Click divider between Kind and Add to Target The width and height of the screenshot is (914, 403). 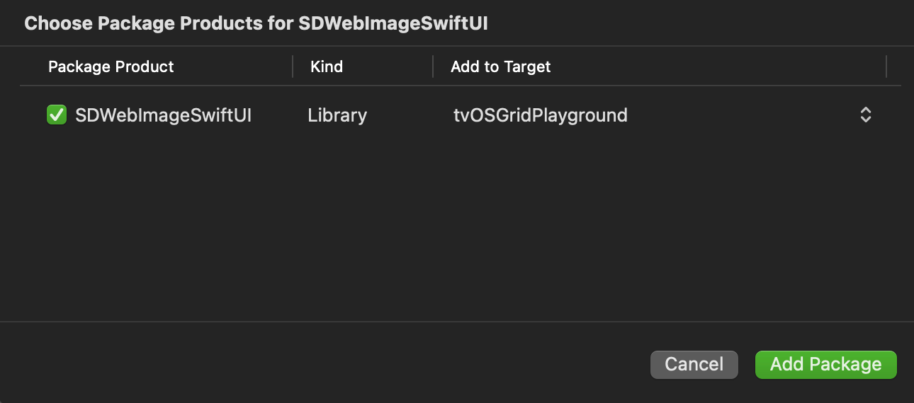(x=433, y=66)
